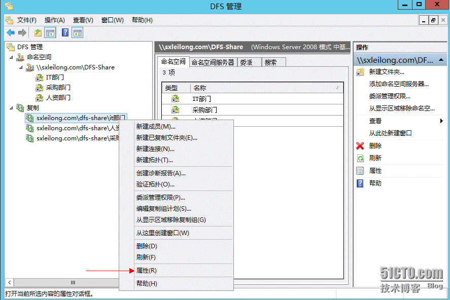Image resolution: width=450 pixels, height=300 pixels.
Task: Click the MMC icon beside 文件 menu
Action: coord(9,20)
